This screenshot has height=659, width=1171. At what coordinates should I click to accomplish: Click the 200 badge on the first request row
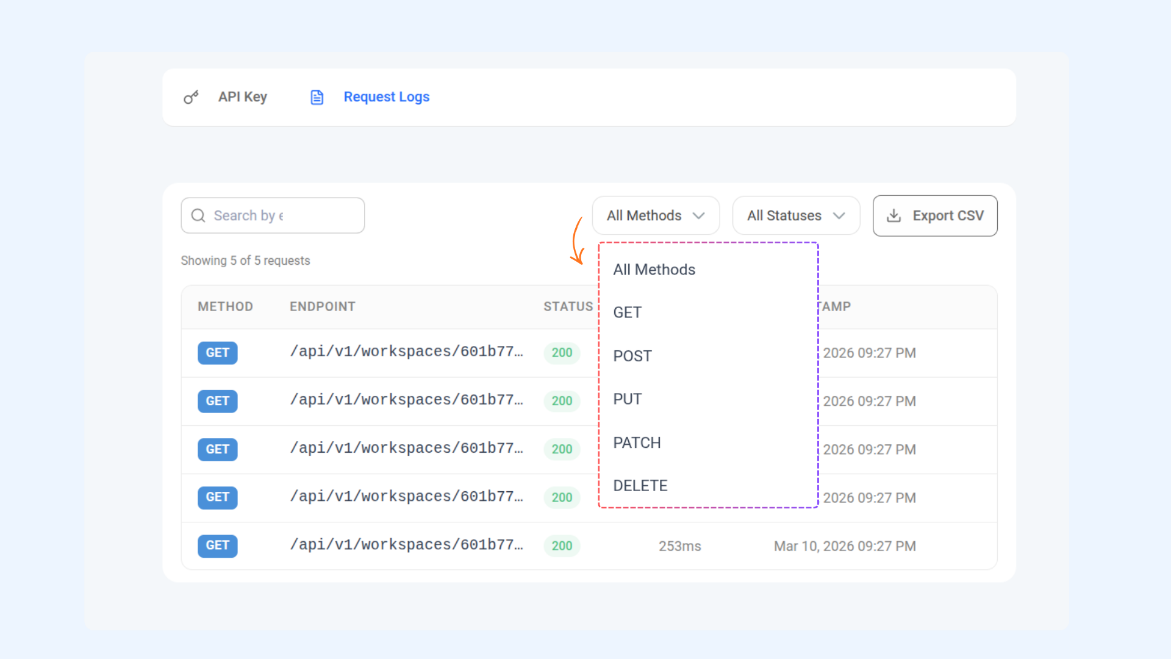(x=561, y=353)
